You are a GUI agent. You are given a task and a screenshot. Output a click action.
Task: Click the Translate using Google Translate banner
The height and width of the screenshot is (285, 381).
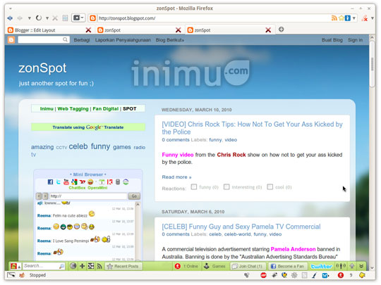88,127
